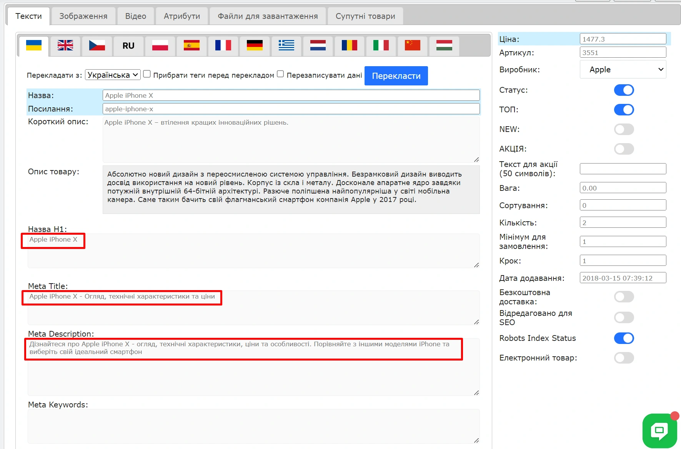Click into the Ціна price field
The width and height of the screenshot is (681, 449).
point(623,39)
